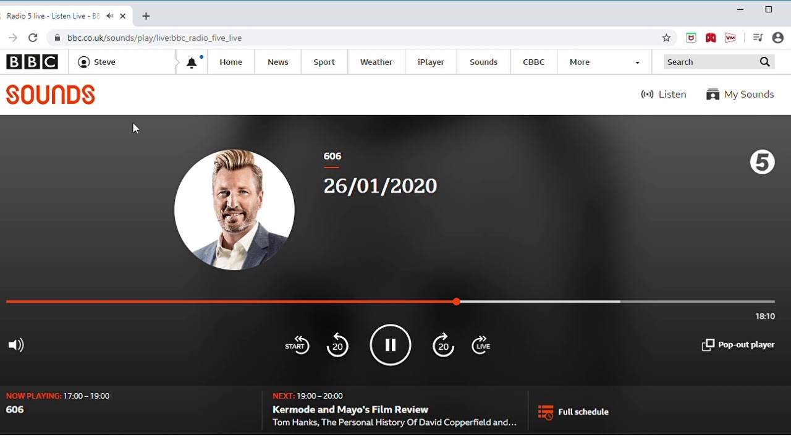Reload the page
The height and width of the screenshot is (445, 791).
tap(33, 38)
